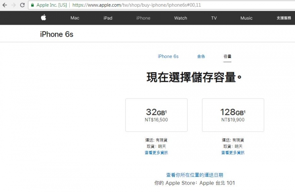Screen dimensions: 295x192
Task: Open 查看更多資訊 under the 128GB option
Action: pos(233,153)
